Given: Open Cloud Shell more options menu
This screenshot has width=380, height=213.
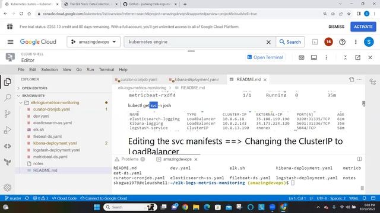Looking at the screenshot, I should tap(326, 57).
